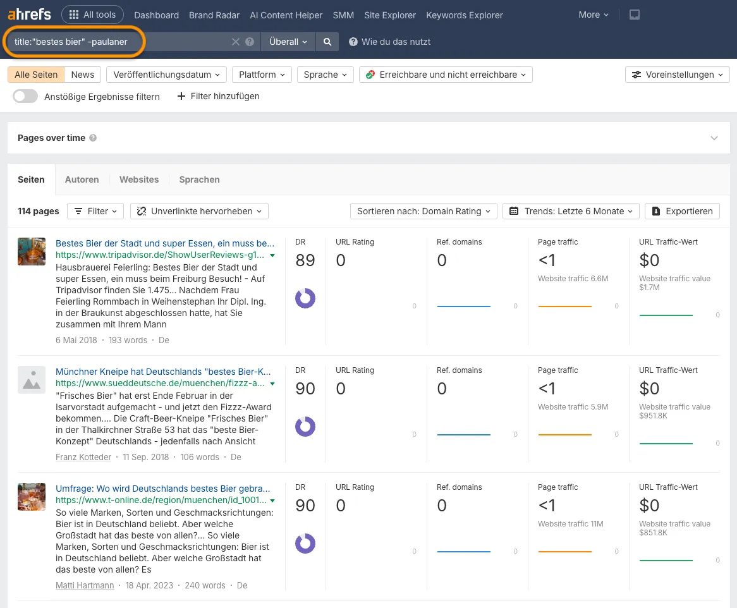
Task: Click Ref. domains trend line of tripadvisor result
Action: [463, 307]
